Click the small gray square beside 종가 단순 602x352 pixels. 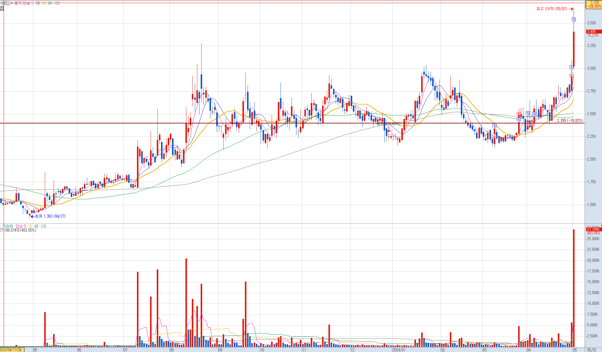[x=12, y=3]
